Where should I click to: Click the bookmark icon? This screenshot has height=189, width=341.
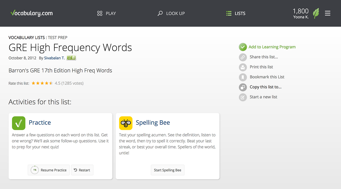[x=243, y=77]
